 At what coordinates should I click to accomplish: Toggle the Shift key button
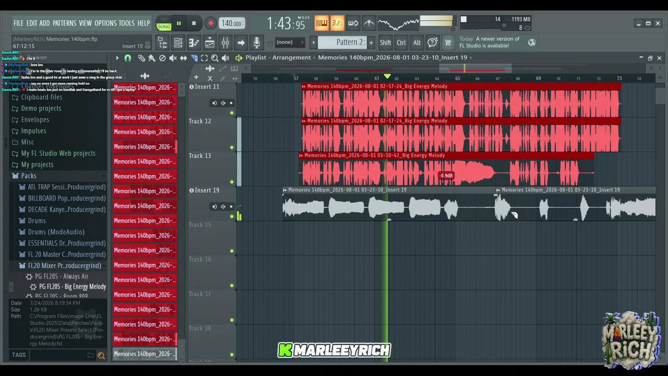click(x=385, y=43)
